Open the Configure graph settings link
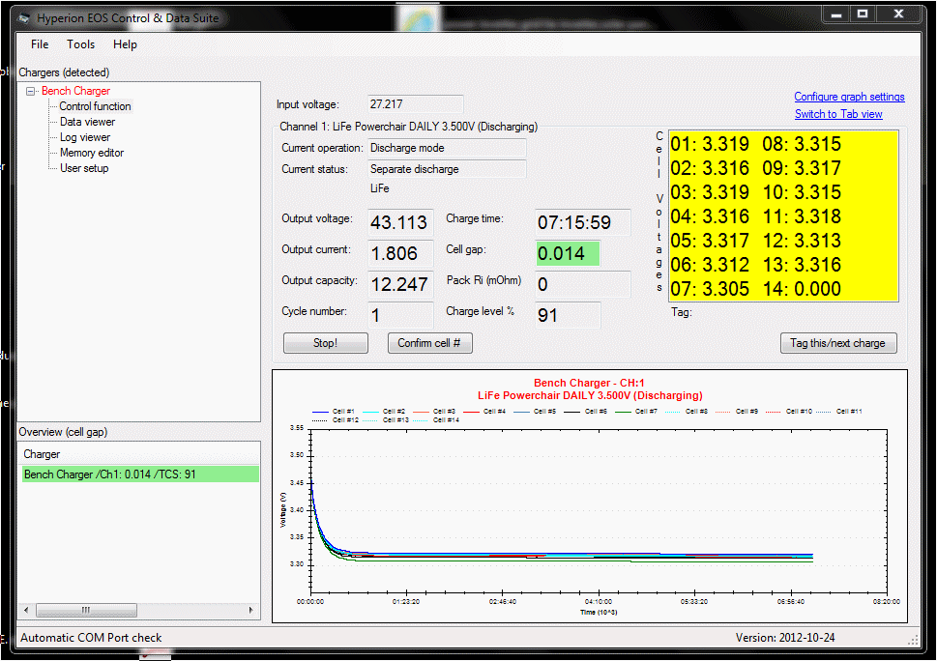This screenshot has height=661, width=937. pyautogui.click(x=849, y=97)
